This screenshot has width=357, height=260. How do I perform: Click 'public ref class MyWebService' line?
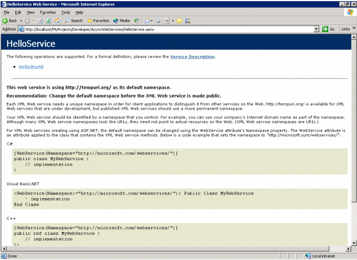(57, 234)
